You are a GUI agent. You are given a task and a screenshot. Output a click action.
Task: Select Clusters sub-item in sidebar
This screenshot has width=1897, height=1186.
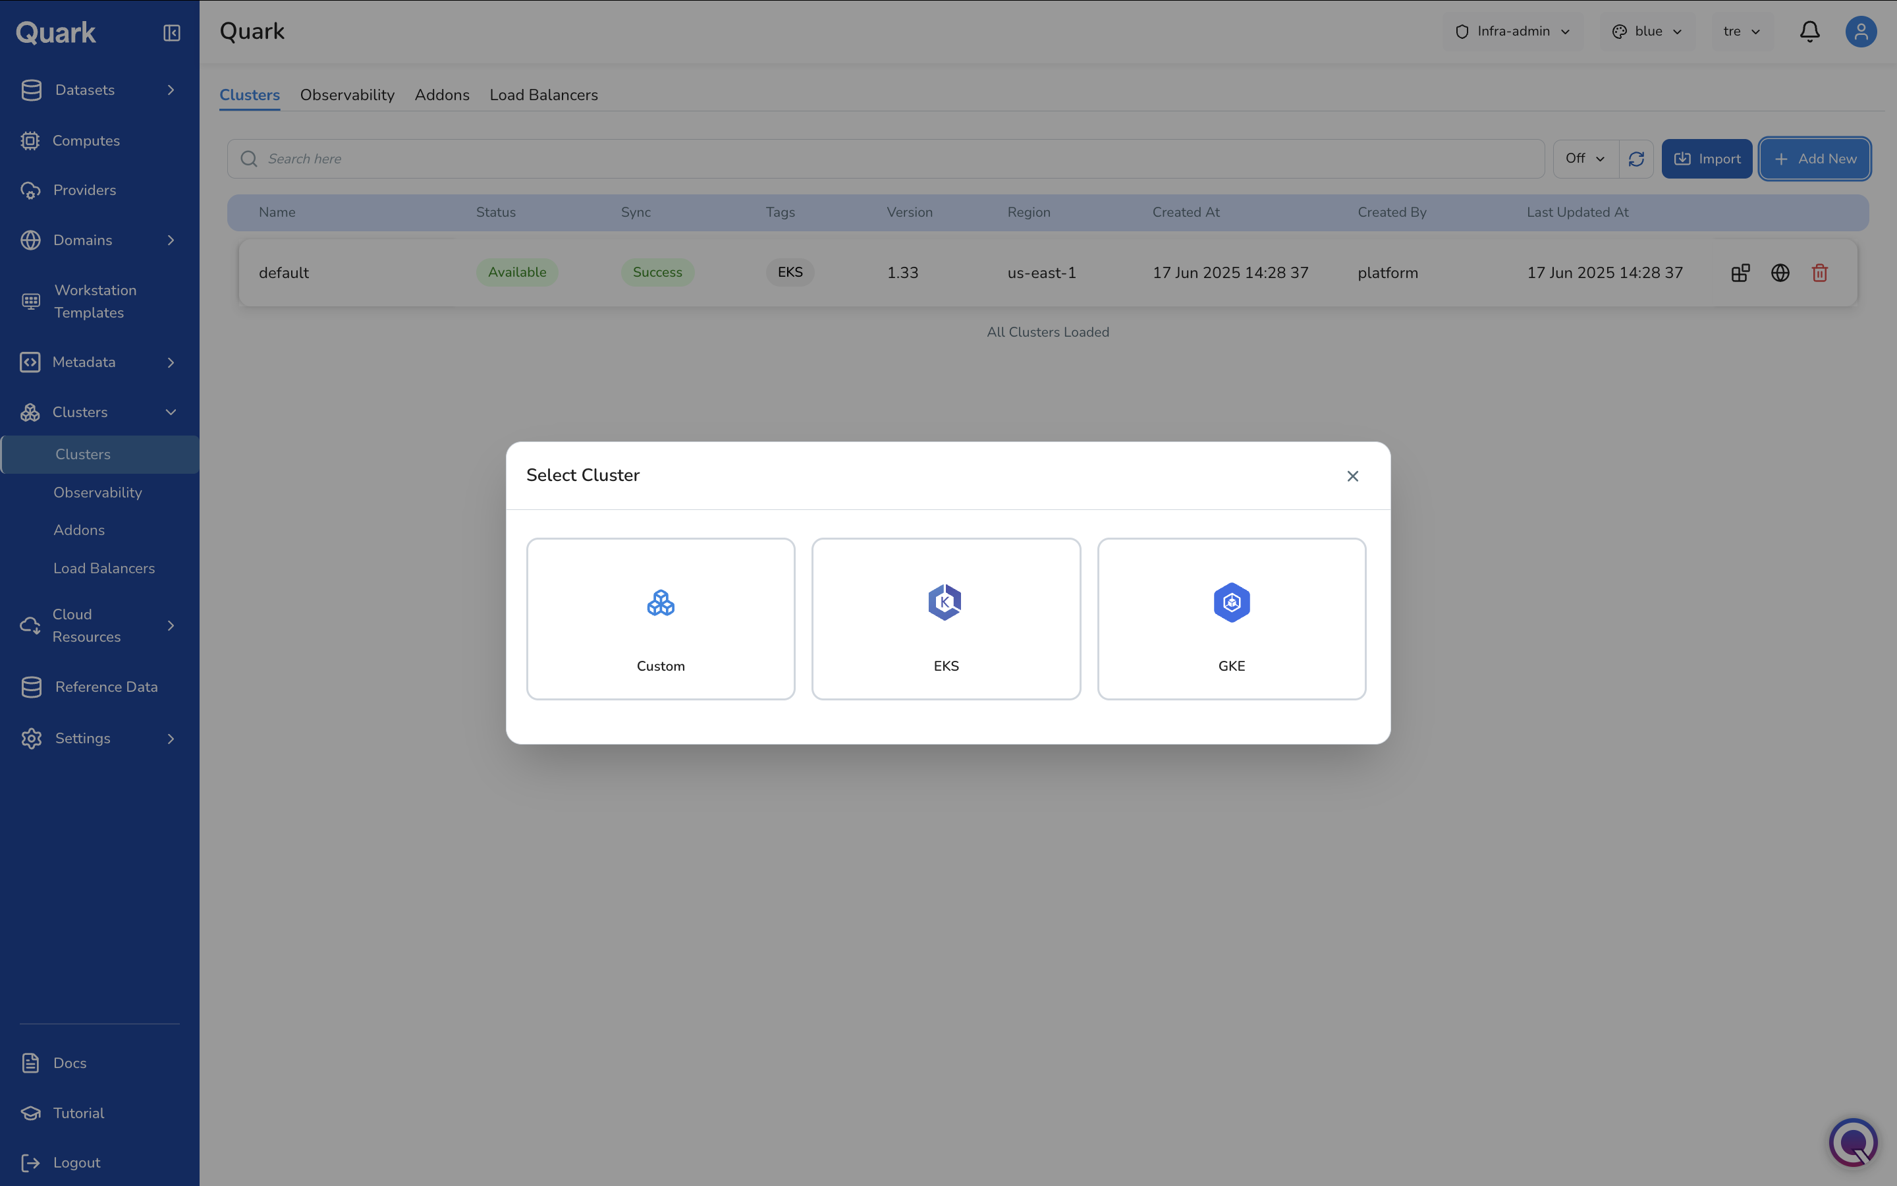point(99,455)
